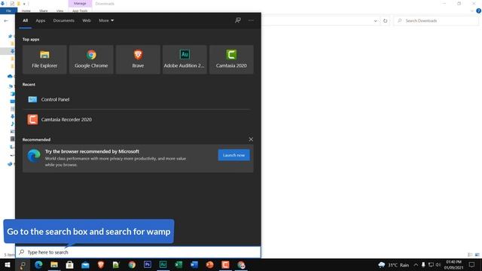Open App Tools ribbon tab in Explorer
This screenshot has width=482, height=271.
[x=80, y=11]
